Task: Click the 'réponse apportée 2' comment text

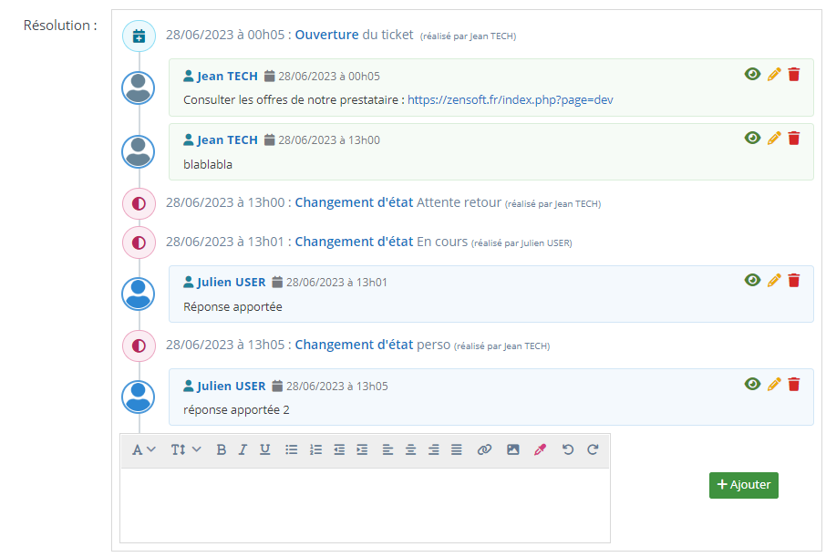Action: tap(236, 410)
